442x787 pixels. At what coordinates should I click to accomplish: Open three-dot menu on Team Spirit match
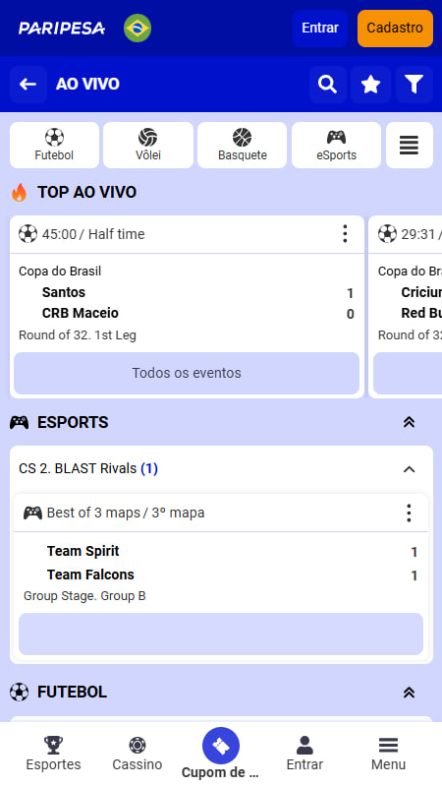(409, 513)
